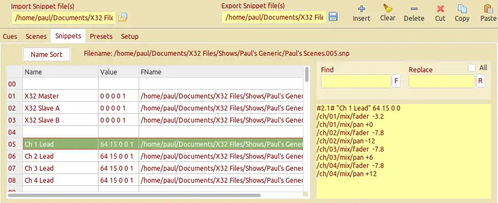
Task: Click the value cell of Ch 4 Lead
Action: 118,180
